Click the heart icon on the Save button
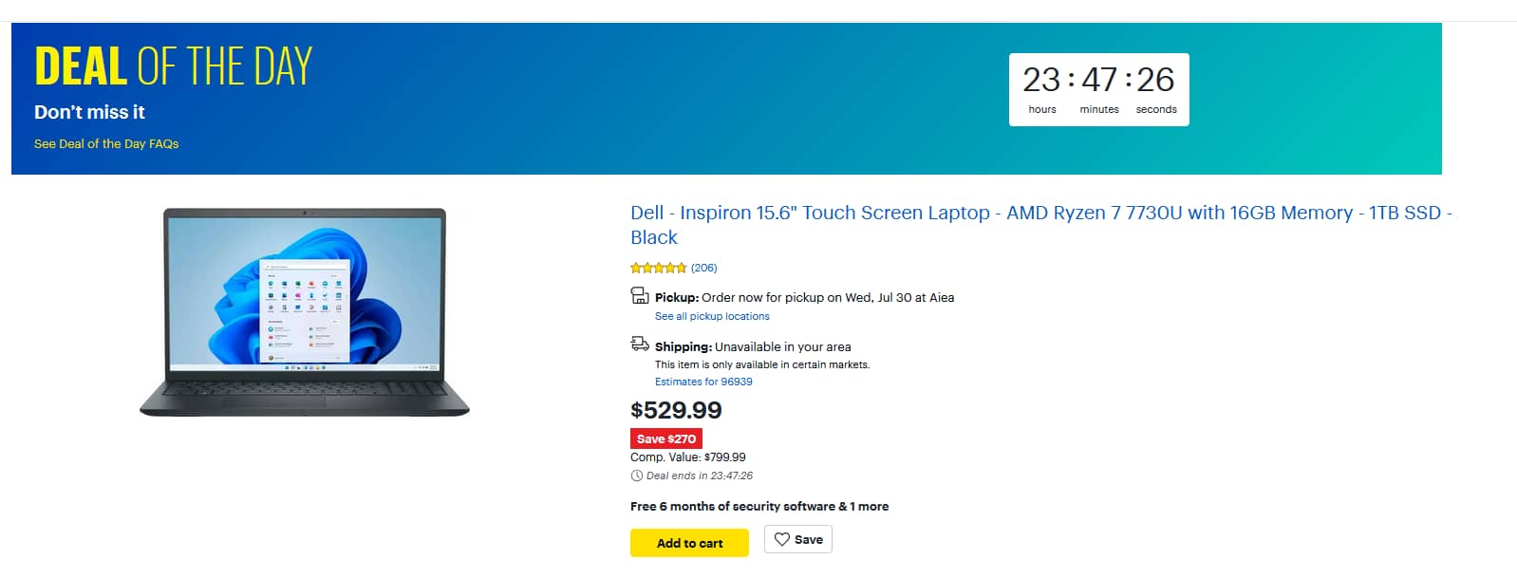This screenshot has width=1517, height=578. [781, 539]
